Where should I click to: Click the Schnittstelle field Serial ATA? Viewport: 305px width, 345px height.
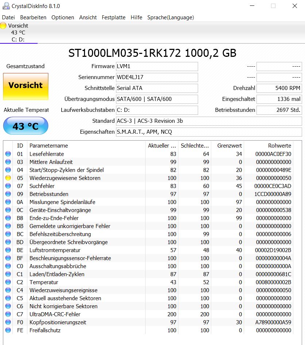(x=157, y=88)
